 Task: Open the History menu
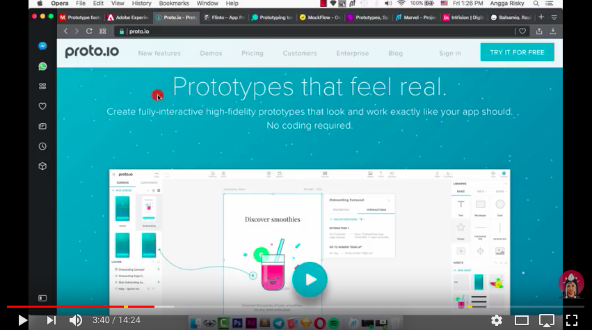coord(142,3)
